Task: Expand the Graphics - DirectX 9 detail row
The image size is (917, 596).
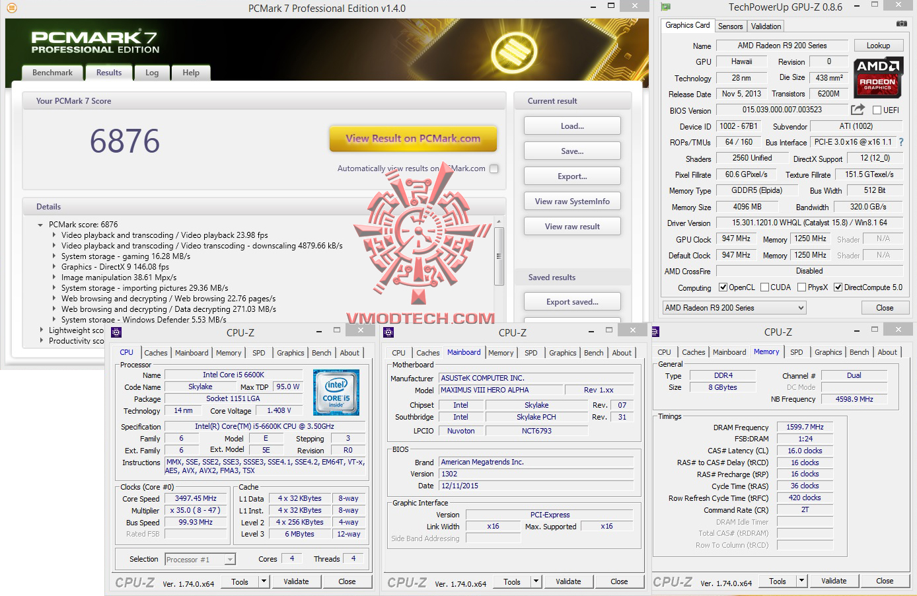Action: [54, 267]
